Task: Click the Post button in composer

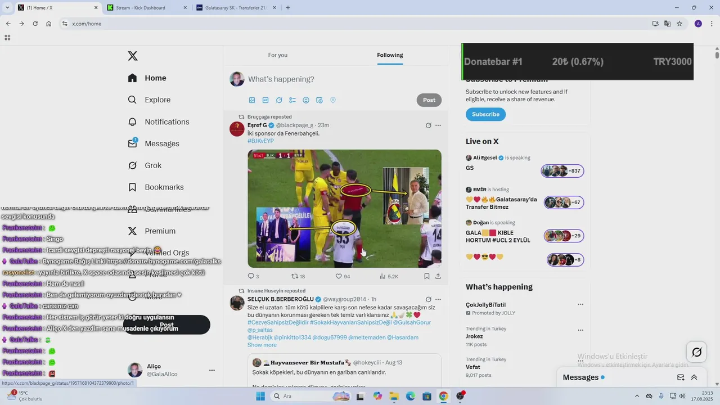Action: pyautogui.click(x=429, y=100)
